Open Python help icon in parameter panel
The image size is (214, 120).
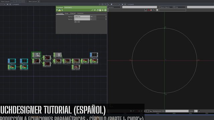pyautogui.click(x=60, y=10)
